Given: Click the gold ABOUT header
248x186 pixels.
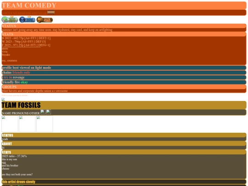Looking at the screenshot, I should pos(124,144).
